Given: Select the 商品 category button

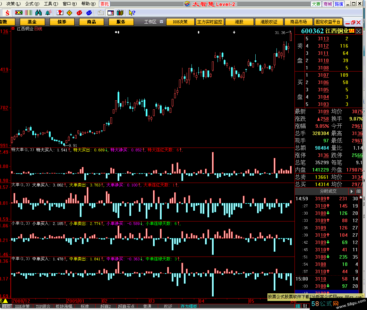Looking at the screenshot, I should (92, 22).
